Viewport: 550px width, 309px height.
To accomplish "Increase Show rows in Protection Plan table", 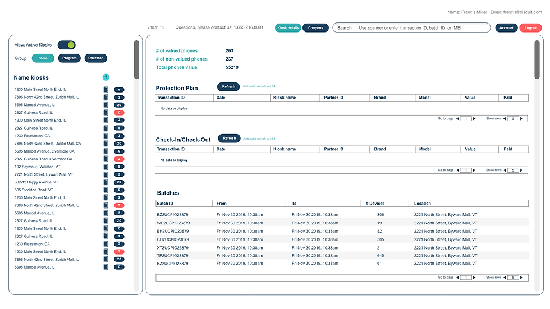I will pos(521,119).
